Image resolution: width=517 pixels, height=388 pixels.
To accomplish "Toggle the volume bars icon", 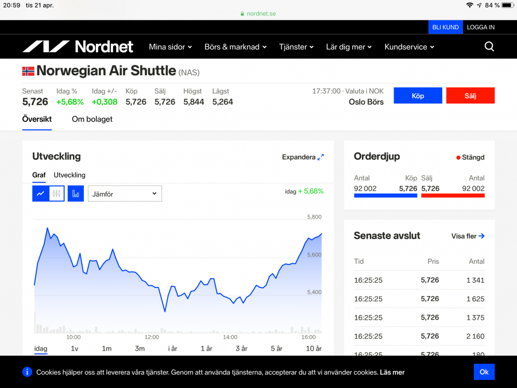I will 76,194.
